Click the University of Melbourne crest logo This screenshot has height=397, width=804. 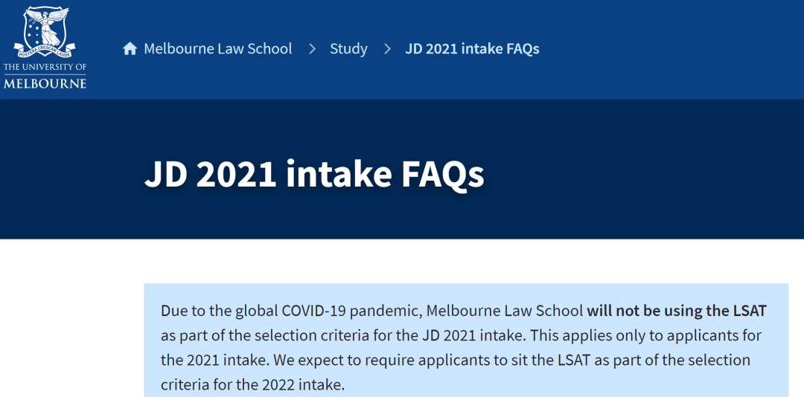[x=45, y=47]
